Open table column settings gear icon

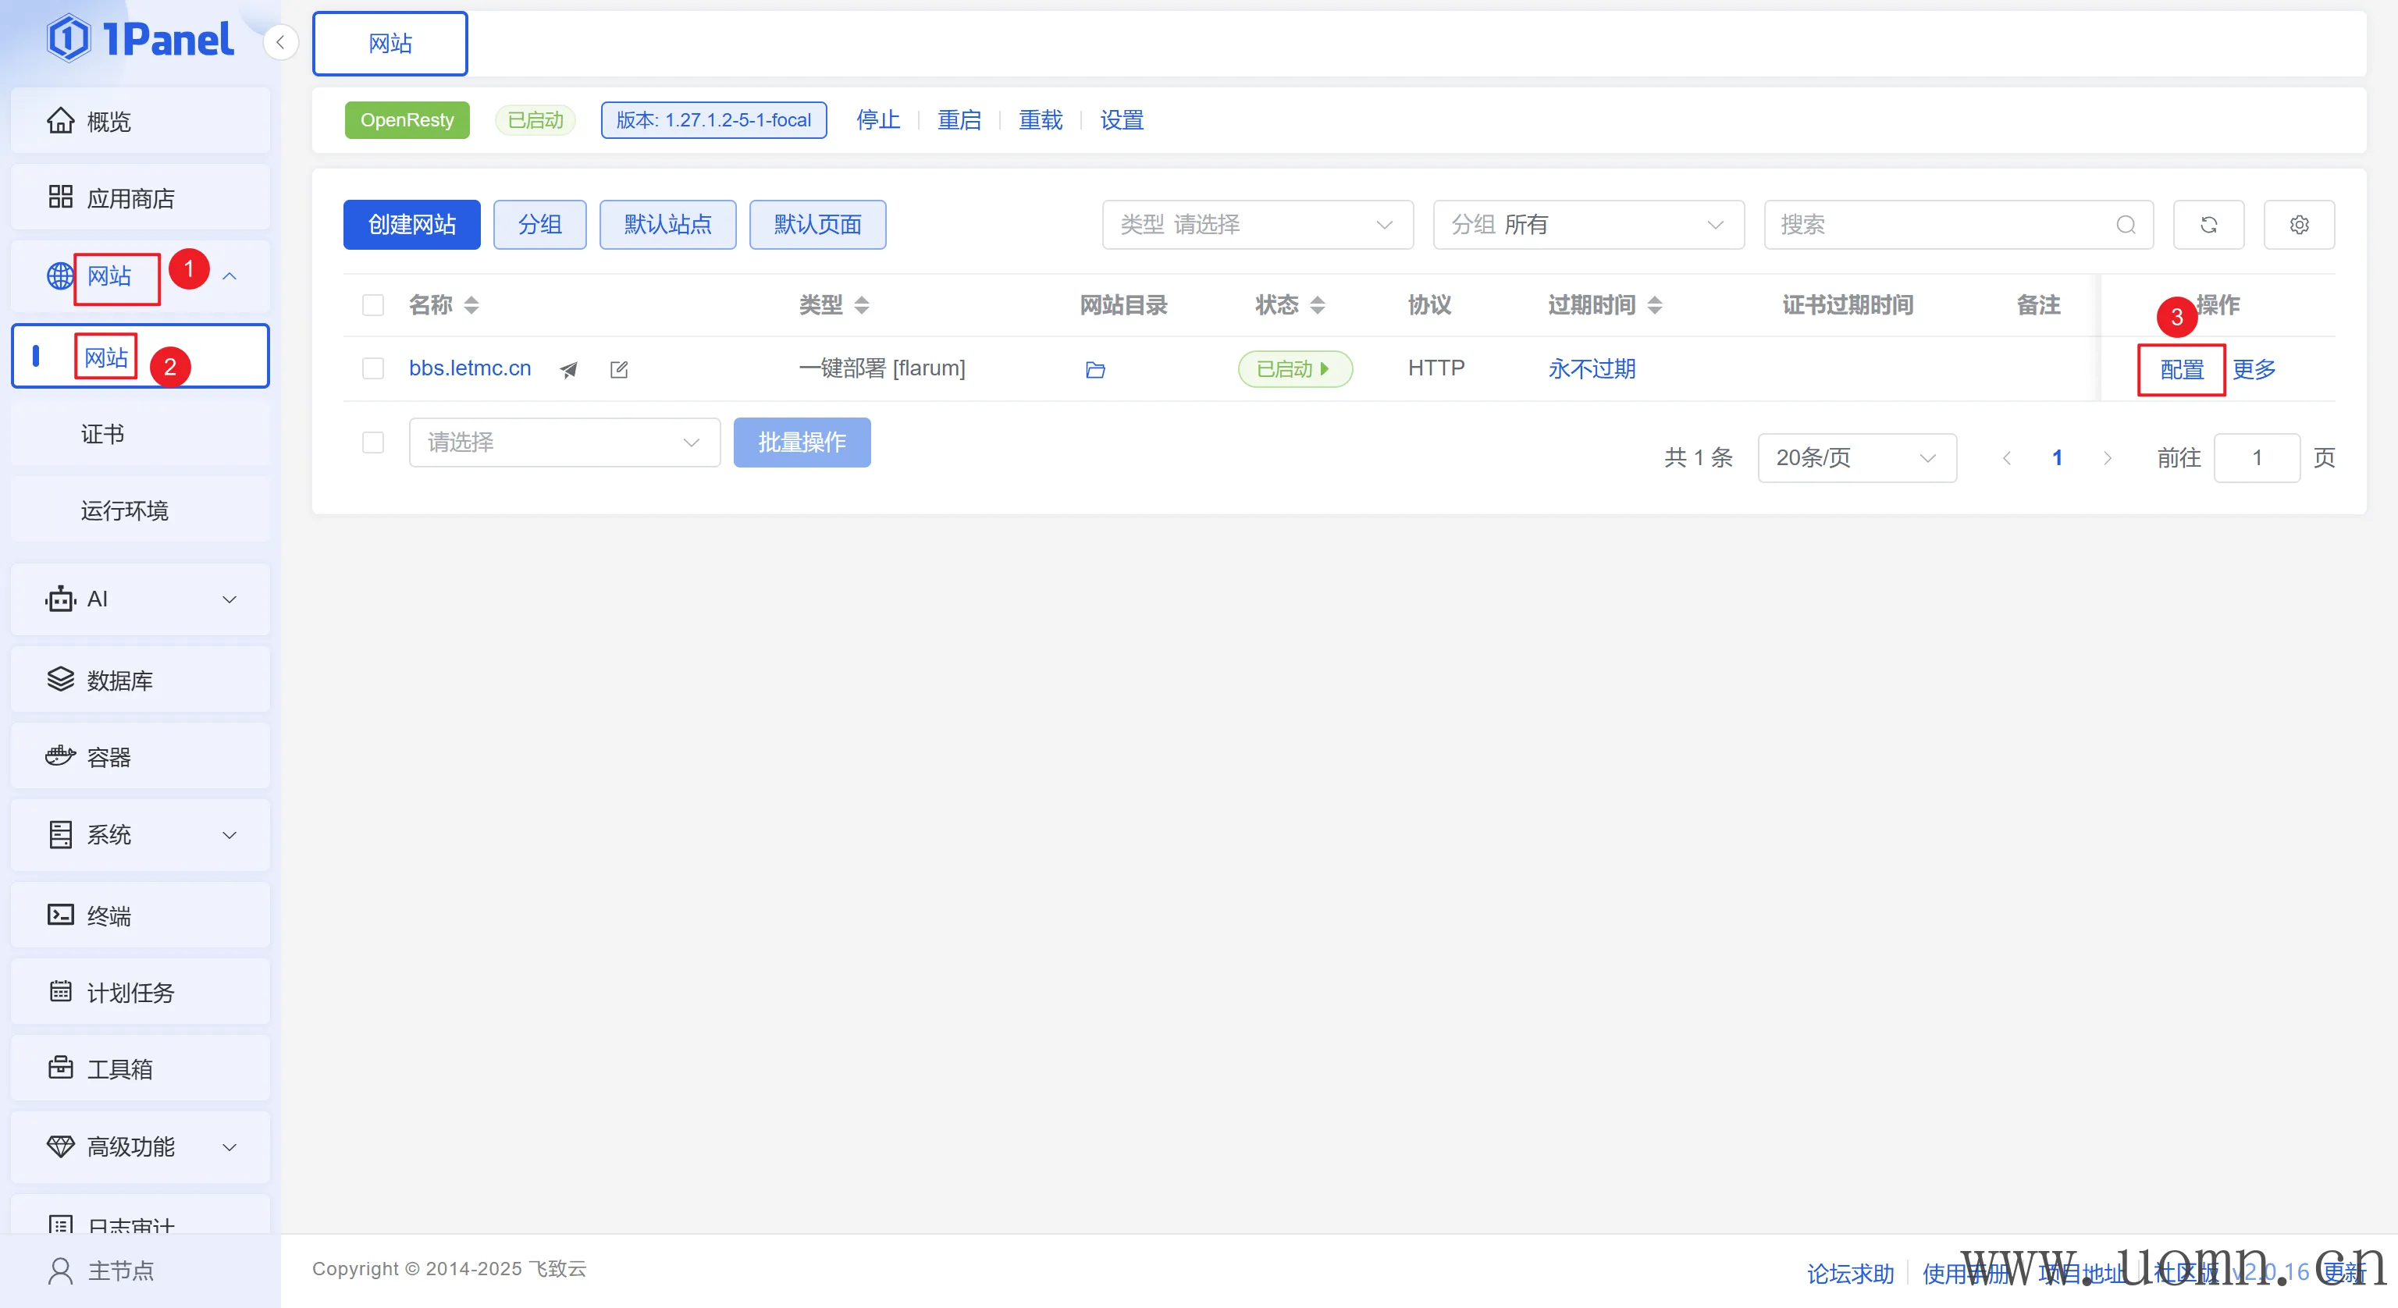click(2298, 224)
